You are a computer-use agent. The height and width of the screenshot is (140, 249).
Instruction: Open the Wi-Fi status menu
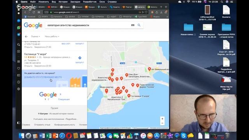tap(188, 2)
